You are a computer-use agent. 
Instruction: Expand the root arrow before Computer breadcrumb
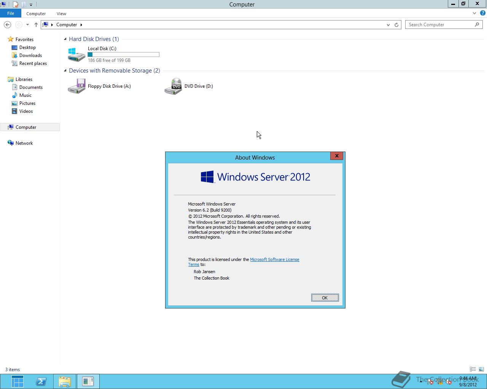(x=52, y=25)
